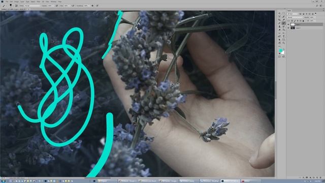The image size is (325, 183).
Task: Open the layer Fill dropdown arrow
Action: pos(315,21)
